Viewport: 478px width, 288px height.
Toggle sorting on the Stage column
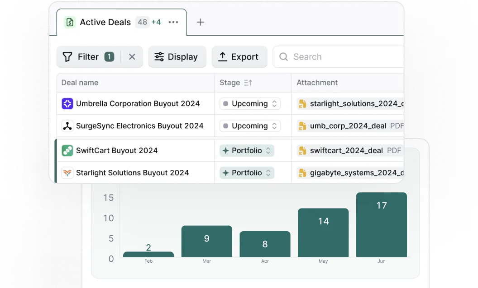[247, 83]
